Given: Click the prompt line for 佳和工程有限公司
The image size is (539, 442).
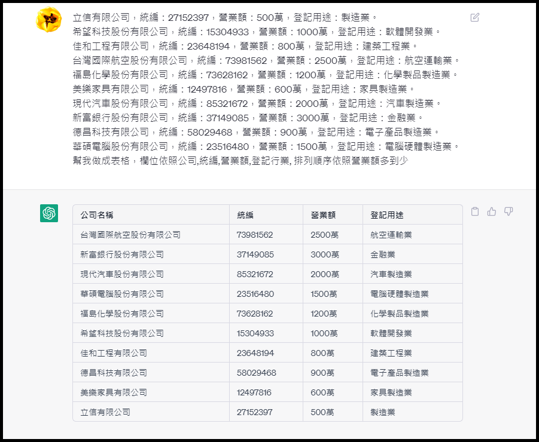Looking at the screenshot, I should pyautogui.click(x=245, y=46).
